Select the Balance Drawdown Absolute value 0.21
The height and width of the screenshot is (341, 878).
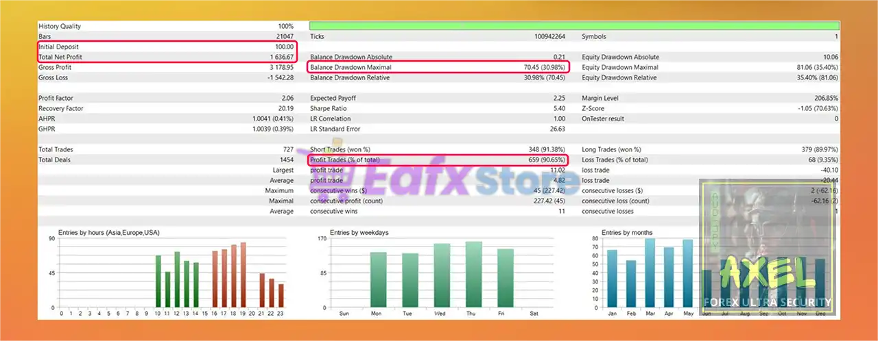[x=559, y=57]
